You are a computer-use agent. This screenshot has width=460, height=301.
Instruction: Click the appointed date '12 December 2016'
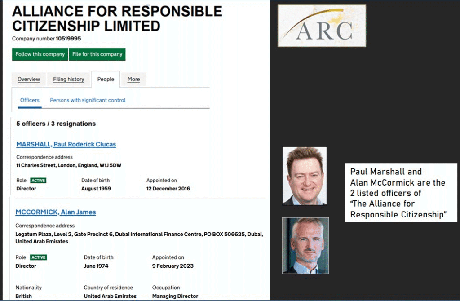pyautogui.click(x=168, y=189)
